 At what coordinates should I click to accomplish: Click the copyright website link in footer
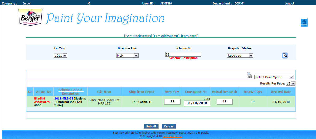[x=173, y=136]
